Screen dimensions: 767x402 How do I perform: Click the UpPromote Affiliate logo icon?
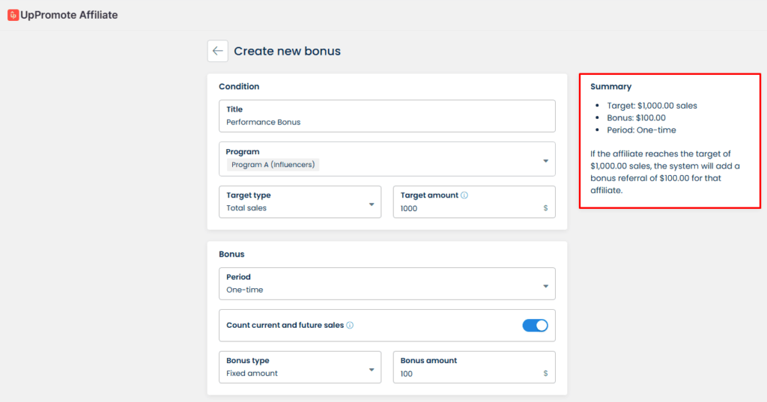coord(13,15)
